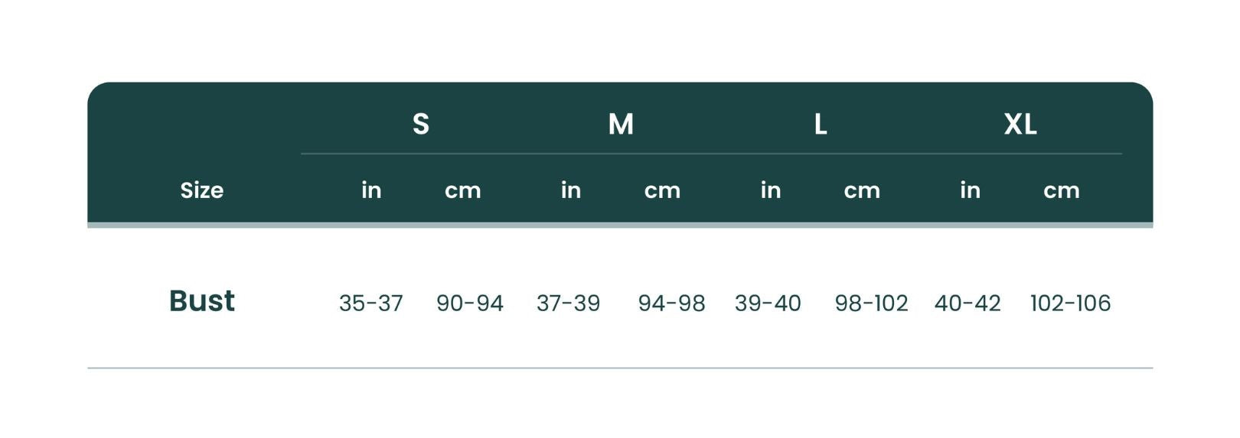
Task: Select the 35-37 bust measurement cell
Action: click(371, 303)
